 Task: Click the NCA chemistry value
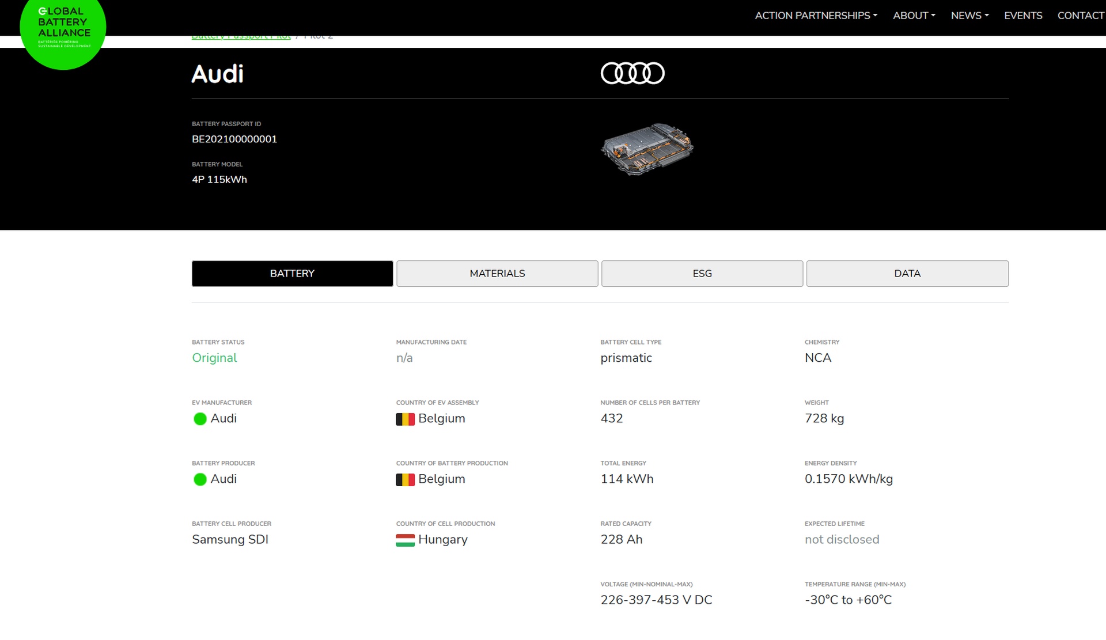[x=818, y=358]
